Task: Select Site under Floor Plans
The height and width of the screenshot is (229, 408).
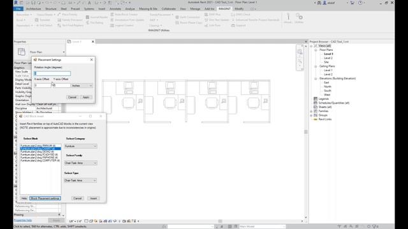Action: 326,62
